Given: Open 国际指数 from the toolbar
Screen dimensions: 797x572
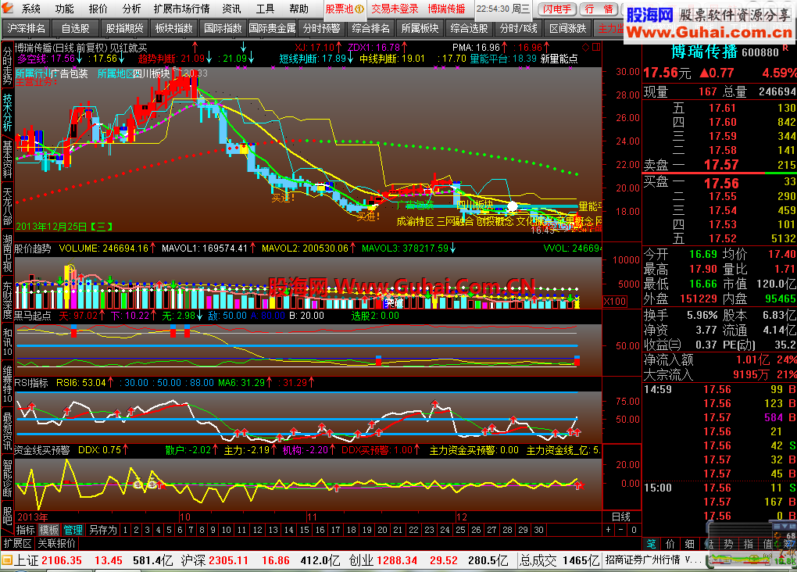Looking at the screenshot, I should click(x=223, y=28).
